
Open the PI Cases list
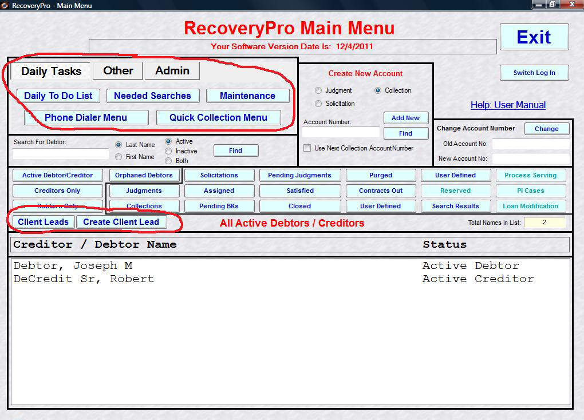531,191
